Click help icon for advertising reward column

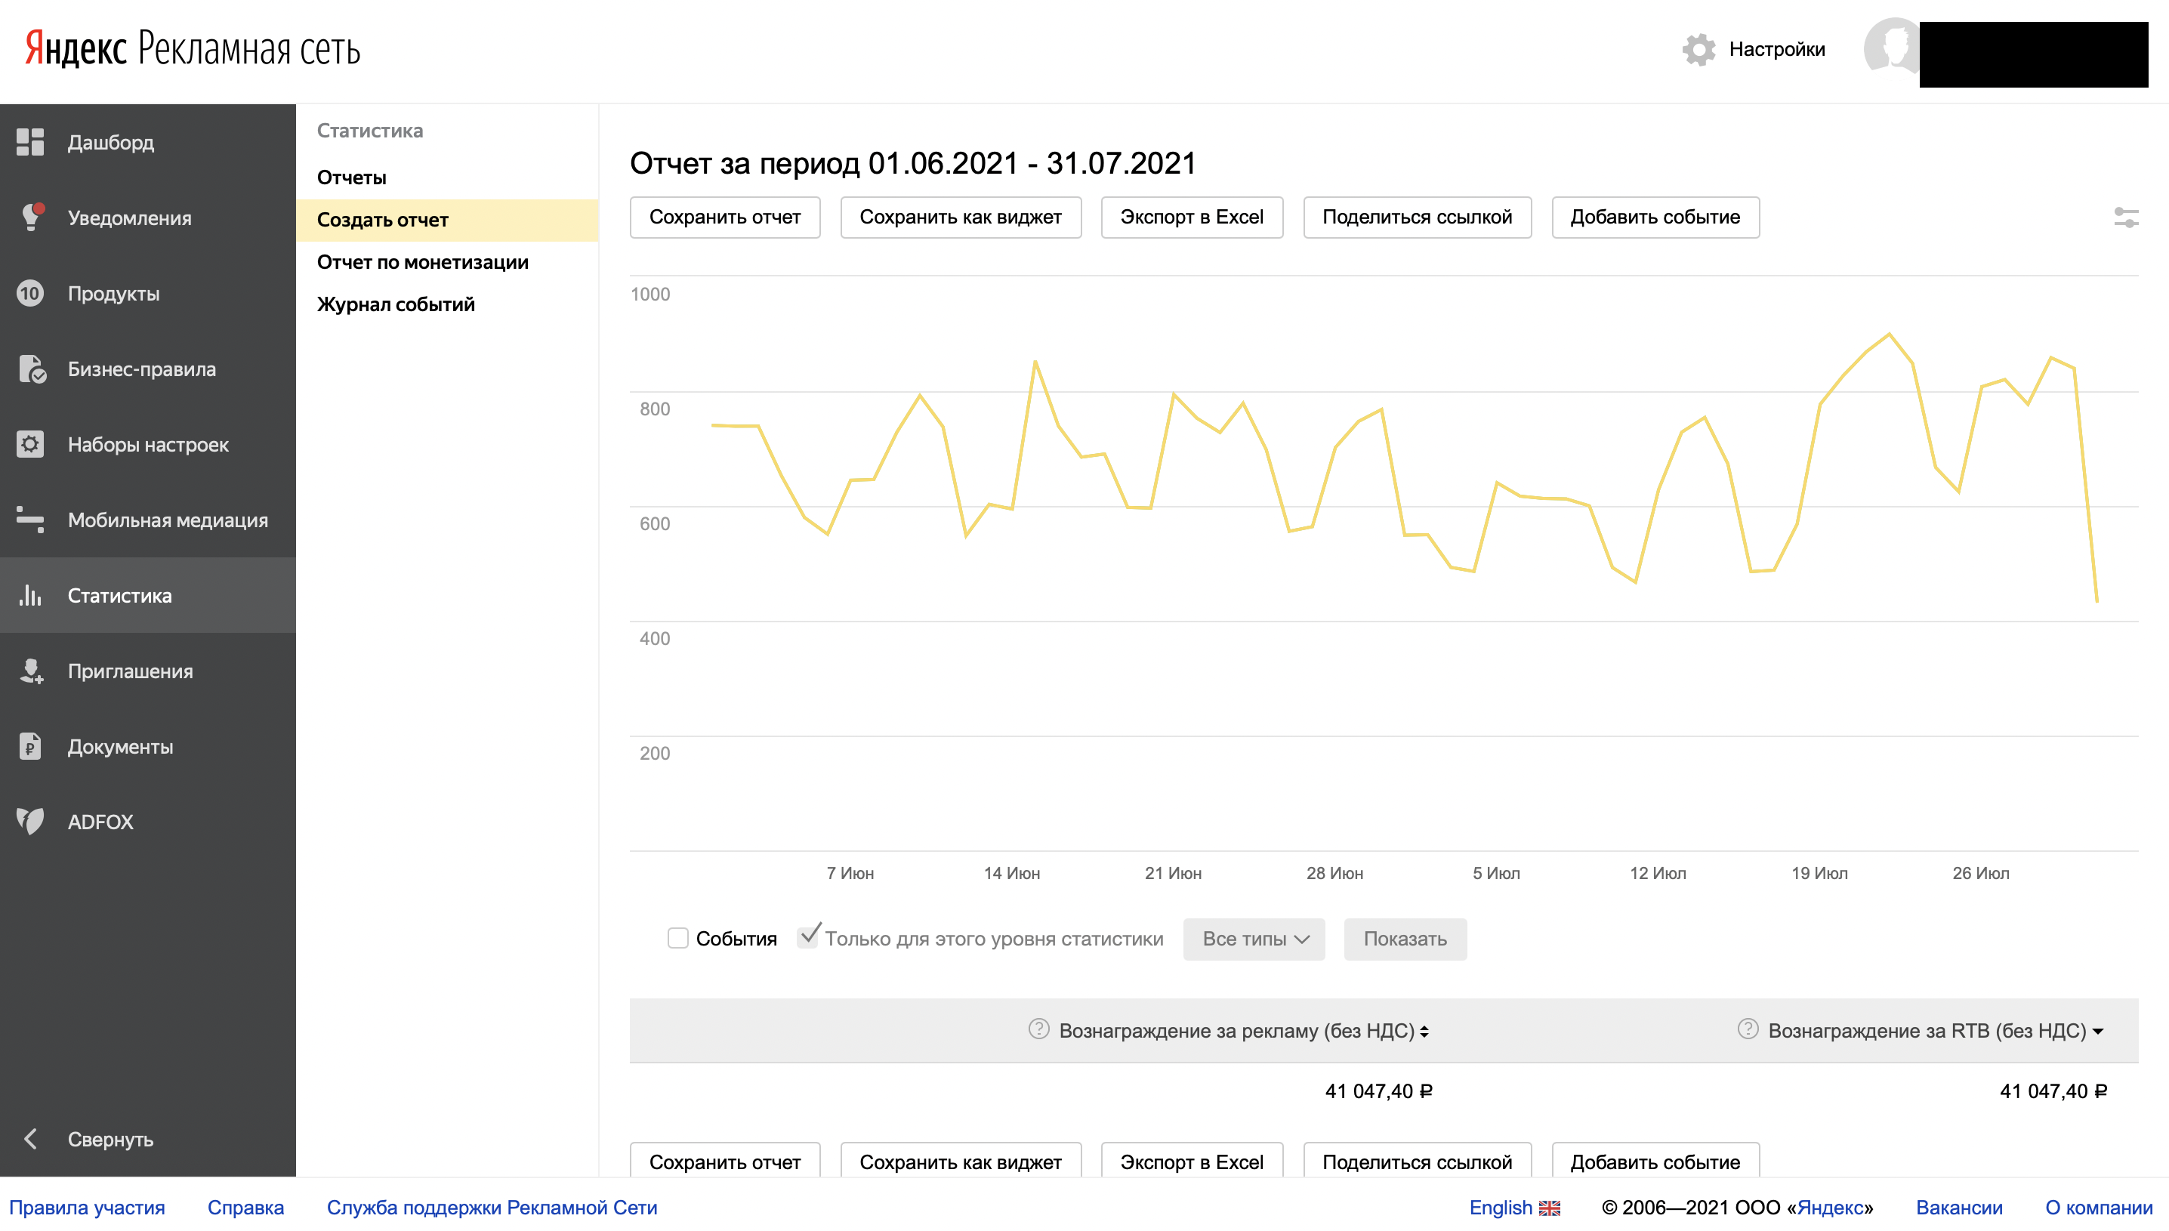tap(1038, 1029)
